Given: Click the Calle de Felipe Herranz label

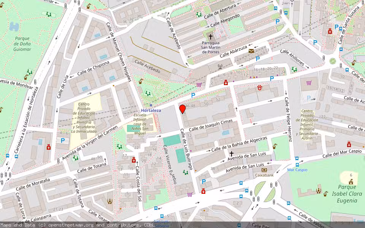Looking at the screenshot, I should click(288, 119).
